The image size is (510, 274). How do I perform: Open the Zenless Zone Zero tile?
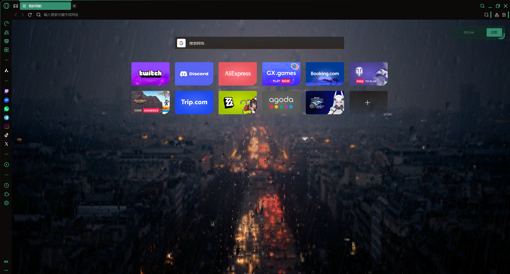click(x=238, y=103)
